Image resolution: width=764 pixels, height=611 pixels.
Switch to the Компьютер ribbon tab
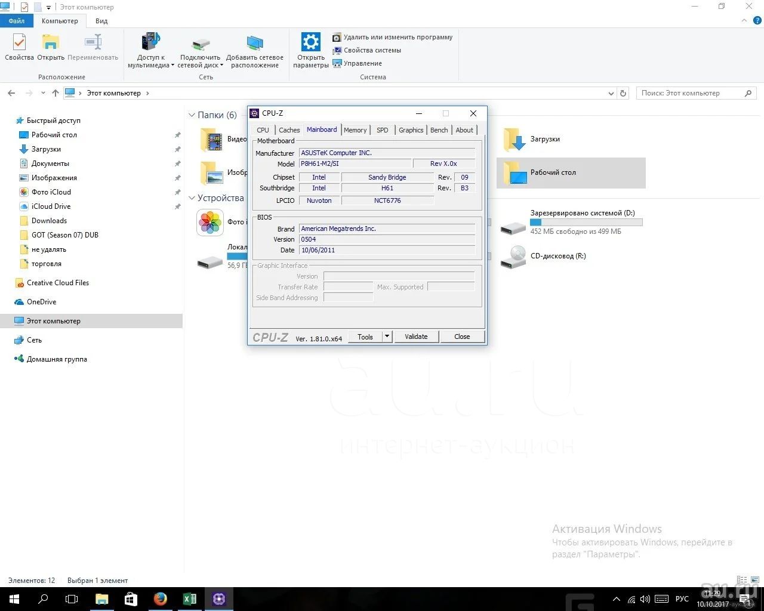tap(60, 21)
